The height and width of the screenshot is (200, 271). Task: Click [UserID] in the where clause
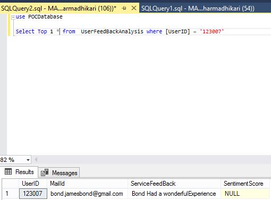point(177,32)
